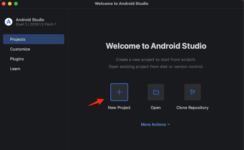
Task: Click the New Project plus icon
Action: click(x=119, y=92)
